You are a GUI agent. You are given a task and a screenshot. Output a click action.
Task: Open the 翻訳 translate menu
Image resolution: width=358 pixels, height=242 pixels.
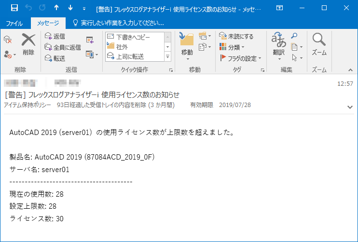point(279,46)
